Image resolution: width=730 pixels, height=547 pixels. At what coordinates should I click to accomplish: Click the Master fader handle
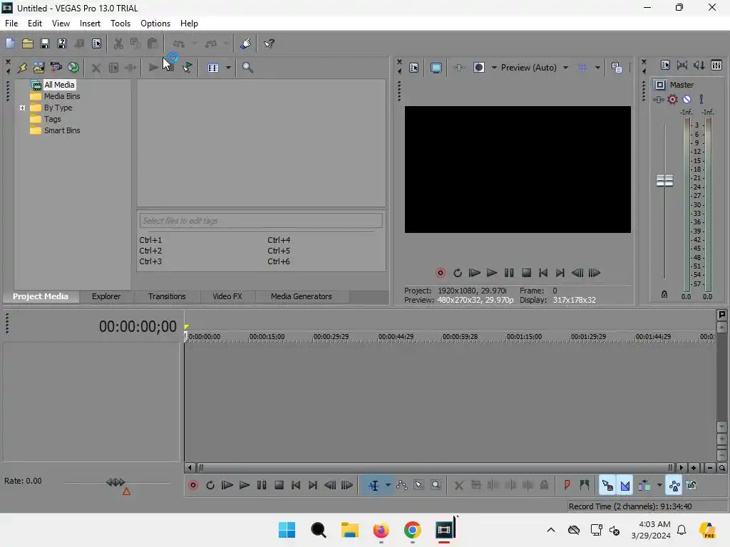point(664,180)
